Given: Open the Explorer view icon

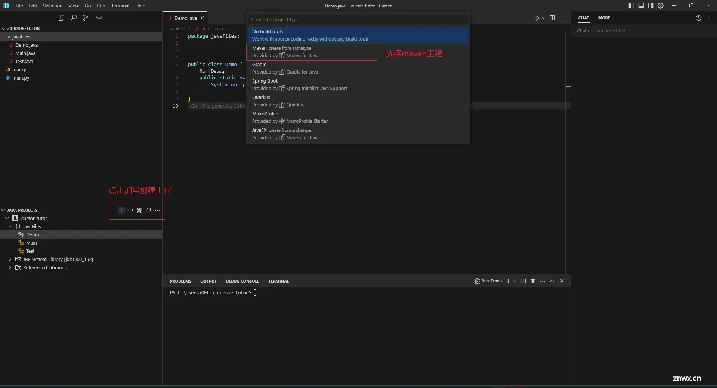Looking at the screenshot, I should (62, 18).
